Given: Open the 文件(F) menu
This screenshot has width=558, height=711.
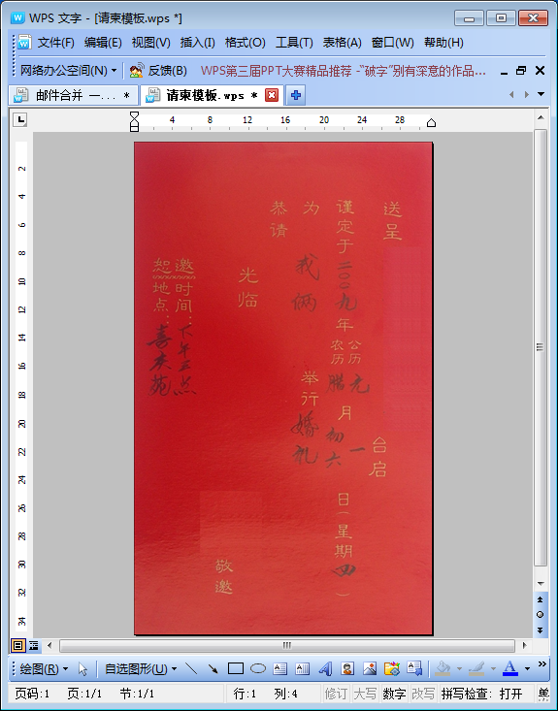Looking at the screenshot, I should [x=56, y=43].
